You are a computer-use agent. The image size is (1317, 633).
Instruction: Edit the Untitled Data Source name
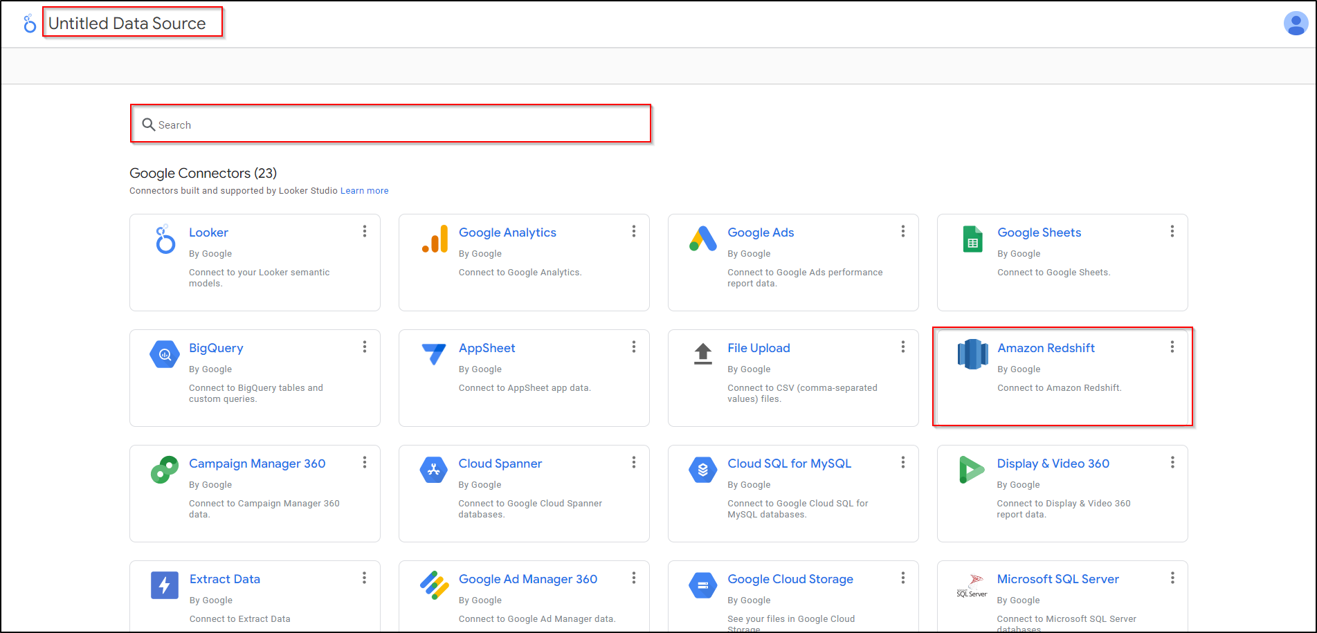click(x=127, y=24)
